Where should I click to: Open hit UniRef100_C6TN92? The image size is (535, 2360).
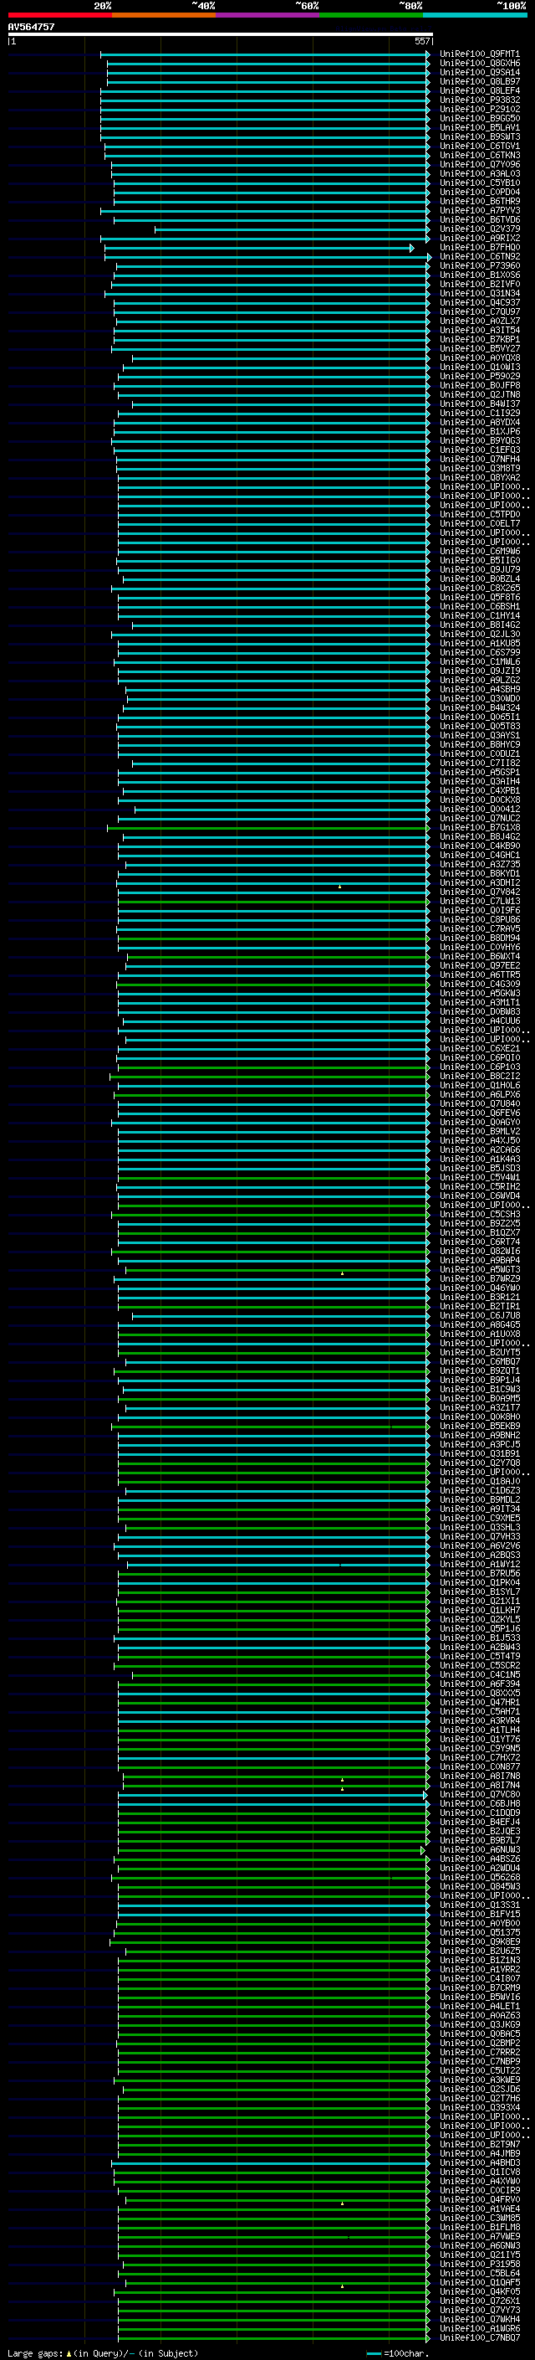(x=479, y=256)
